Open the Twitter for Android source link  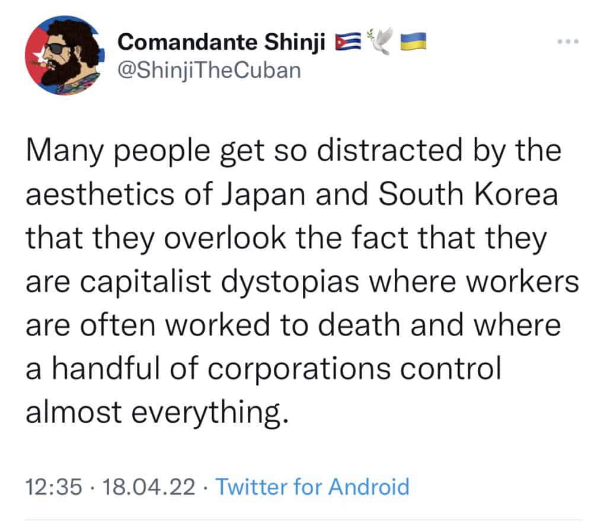pyautogui.click(x=312, y=487)
